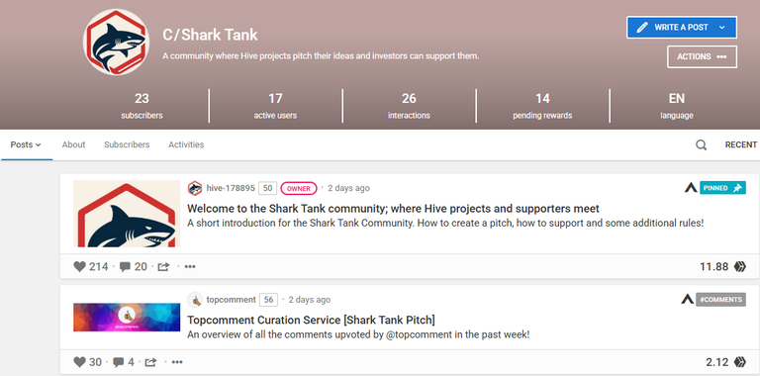Expand the Posts filter dropdown
760x376 pixels.
coord(26,144)
